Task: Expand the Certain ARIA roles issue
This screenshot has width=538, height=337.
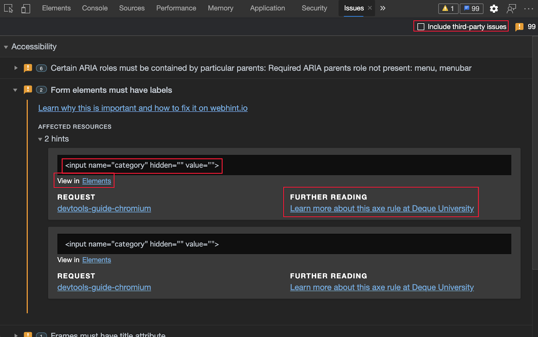Action: pos(16,68)
